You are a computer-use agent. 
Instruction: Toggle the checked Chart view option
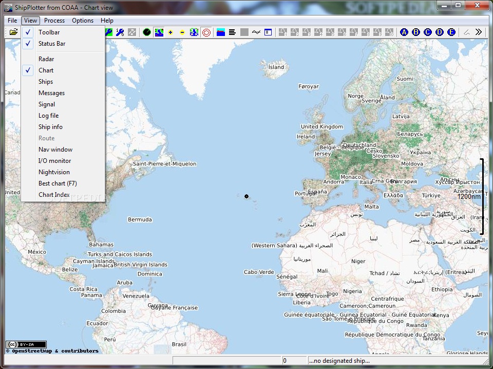click(x=63, y=70)
